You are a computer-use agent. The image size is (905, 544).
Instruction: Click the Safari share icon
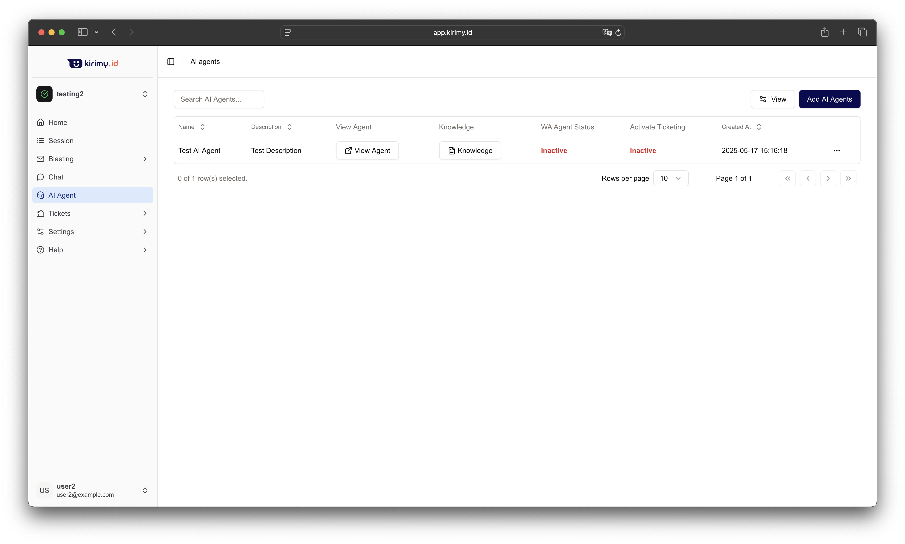(x=824, y=32)
